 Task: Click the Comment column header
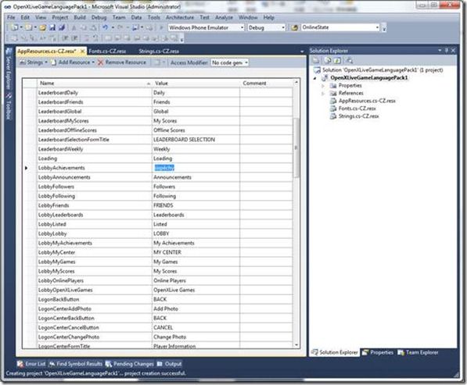[x=266, y=84]
